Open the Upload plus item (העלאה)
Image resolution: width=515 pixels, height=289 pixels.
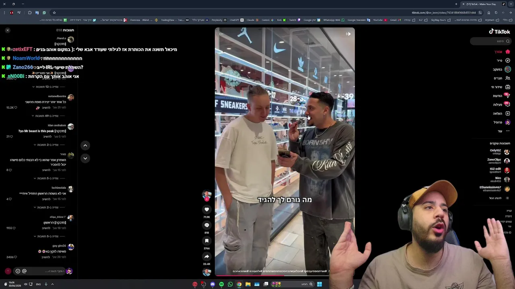502,114
